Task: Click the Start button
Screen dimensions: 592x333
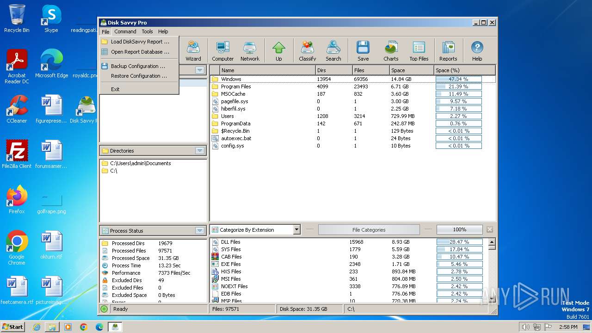Action: [13, 327]
